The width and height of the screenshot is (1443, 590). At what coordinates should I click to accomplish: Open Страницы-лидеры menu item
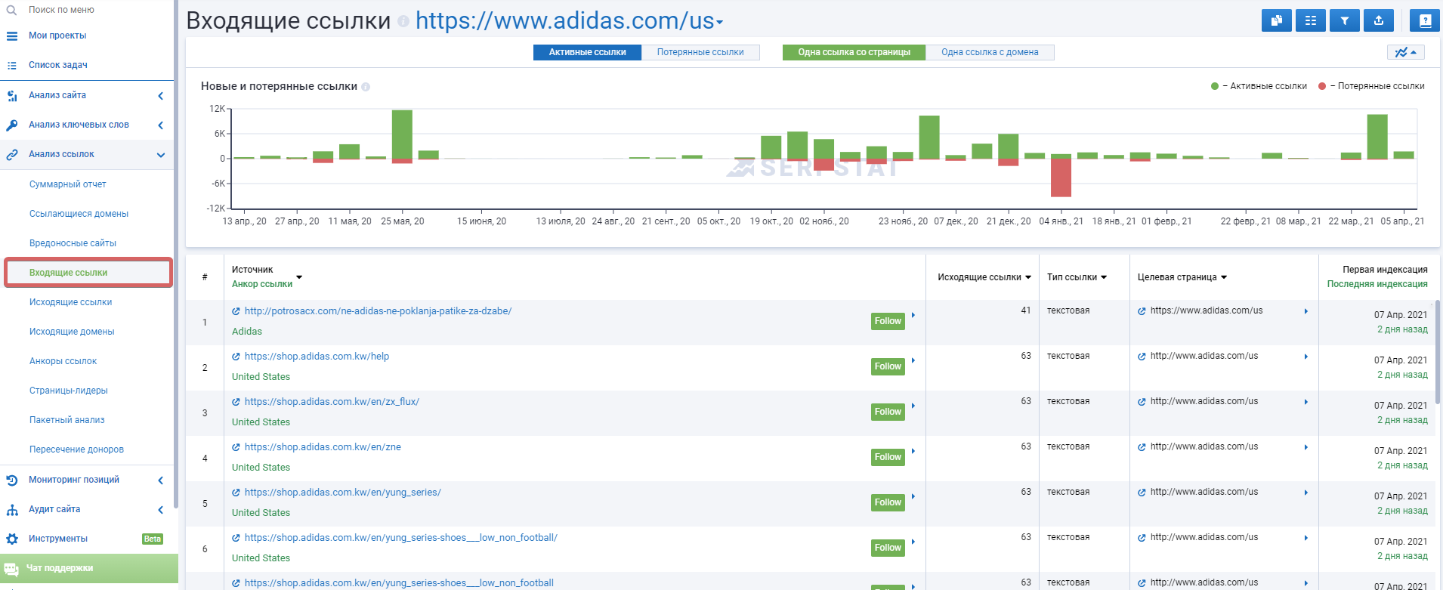pyautogui.click(x=69, y=391)
